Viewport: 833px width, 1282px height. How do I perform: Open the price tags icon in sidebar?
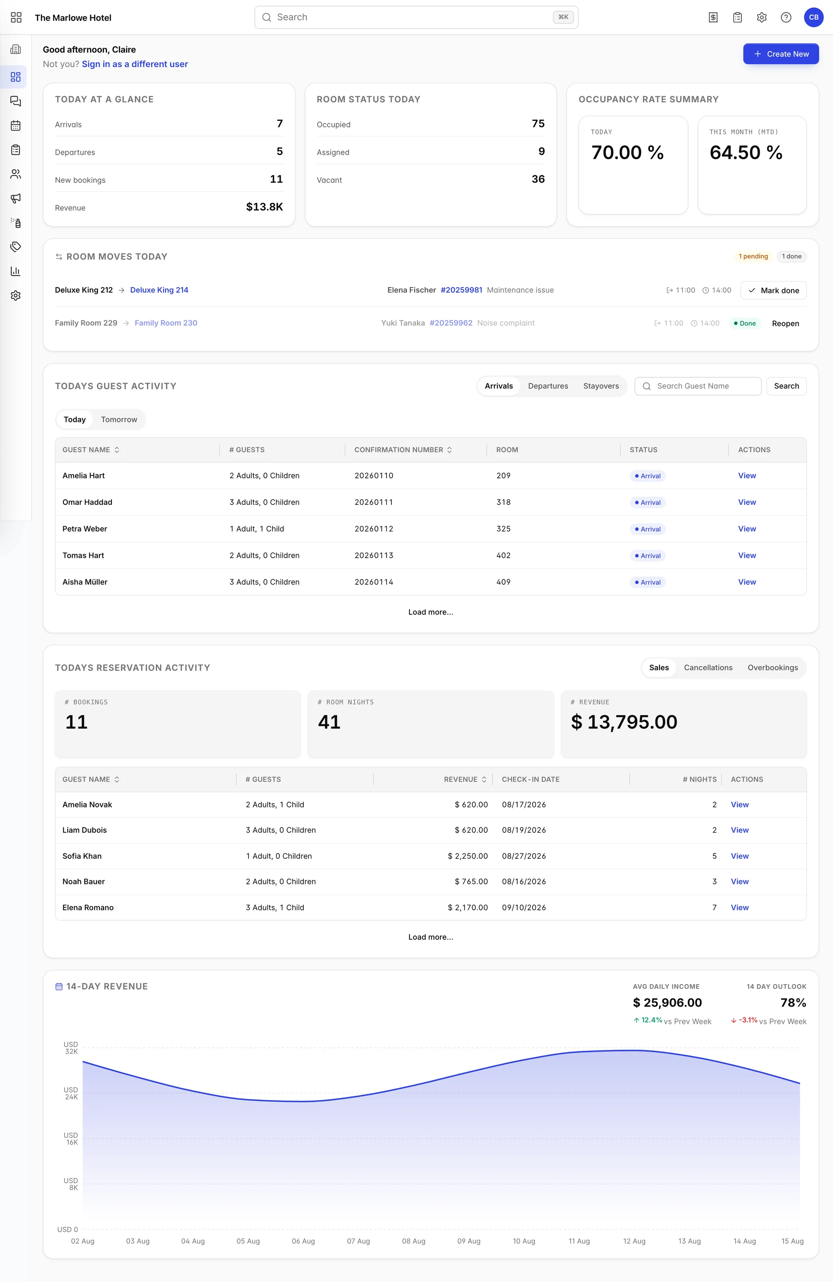[16, 247]
